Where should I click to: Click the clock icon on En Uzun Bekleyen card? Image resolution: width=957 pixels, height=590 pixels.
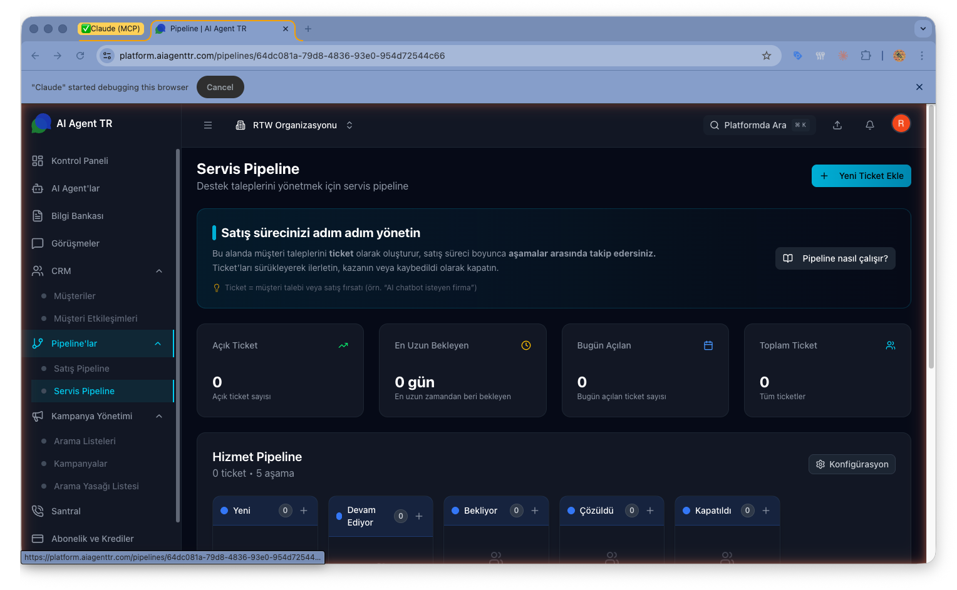(x=526, y=345)
